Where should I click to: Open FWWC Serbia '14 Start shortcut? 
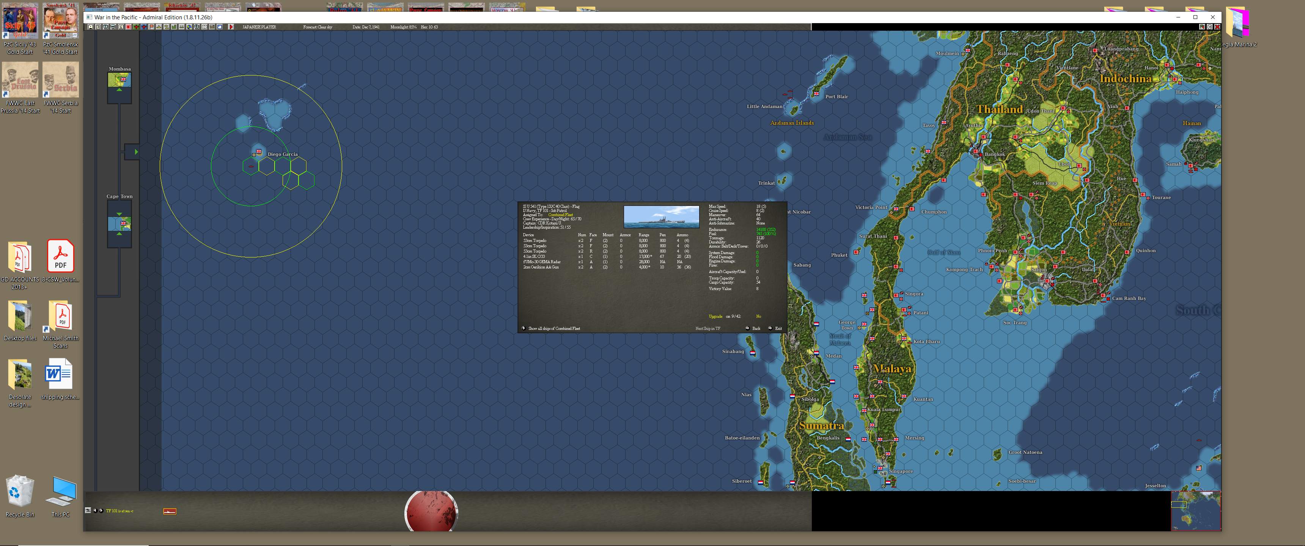pos(60,88)
